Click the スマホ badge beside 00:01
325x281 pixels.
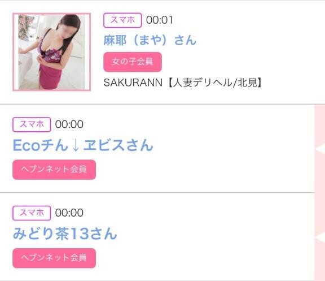tap(122, 20)
